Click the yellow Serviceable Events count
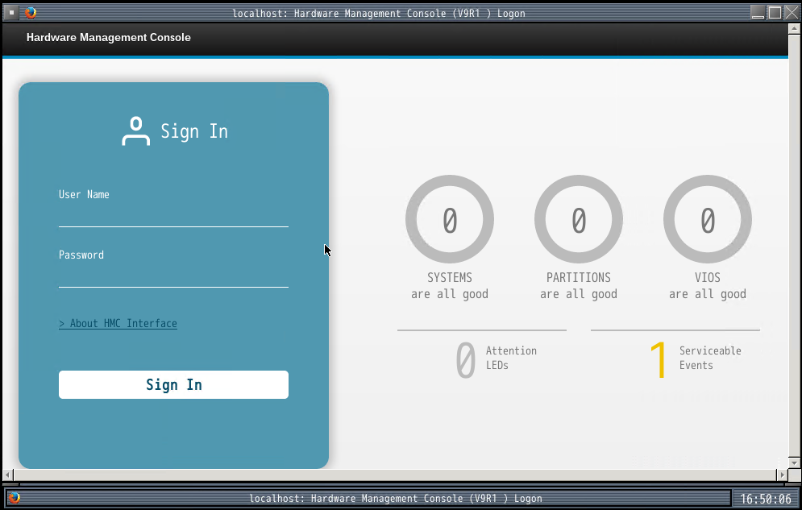Image resolution: width=802 pixels, height=510 pixels. 659,360
